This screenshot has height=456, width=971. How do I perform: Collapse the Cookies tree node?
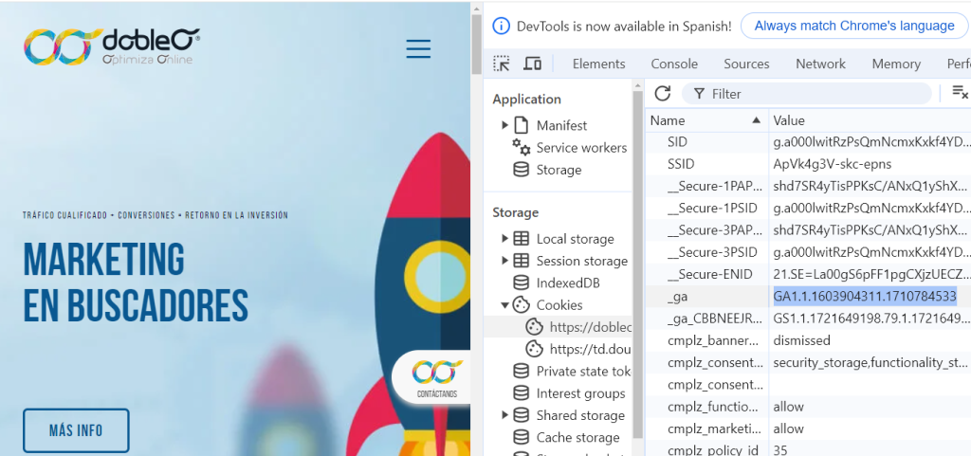pos(505,305)
